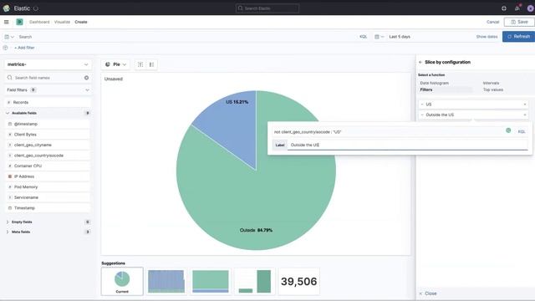Viewport: 535px width, 301px height.
Task: Remove the Outside the US filter
Action: tap(525, 115)
